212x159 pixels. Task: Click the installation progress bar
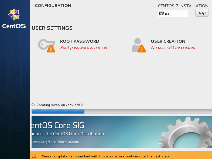tap(121, 111)
